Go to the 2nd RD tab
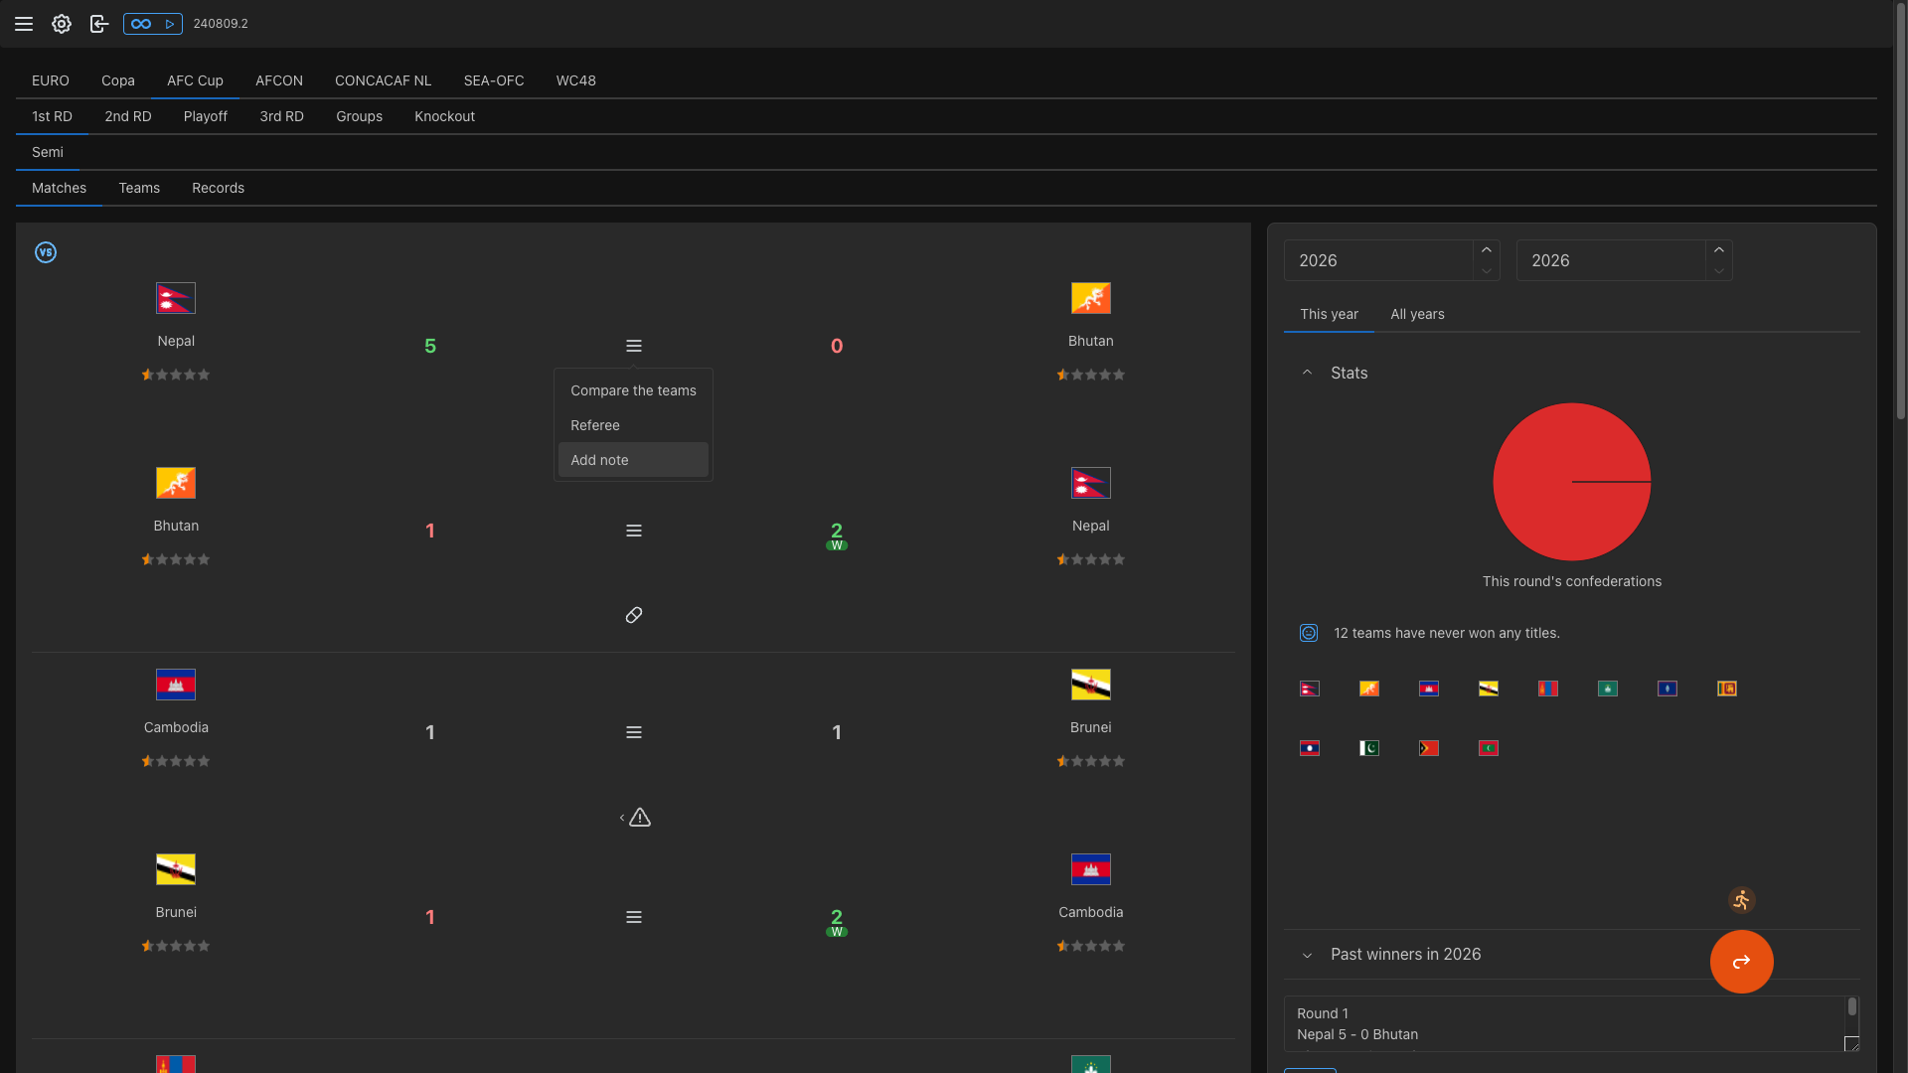Image resolution: width=1908 pixels, height=1073 pixels. [128, 116]
